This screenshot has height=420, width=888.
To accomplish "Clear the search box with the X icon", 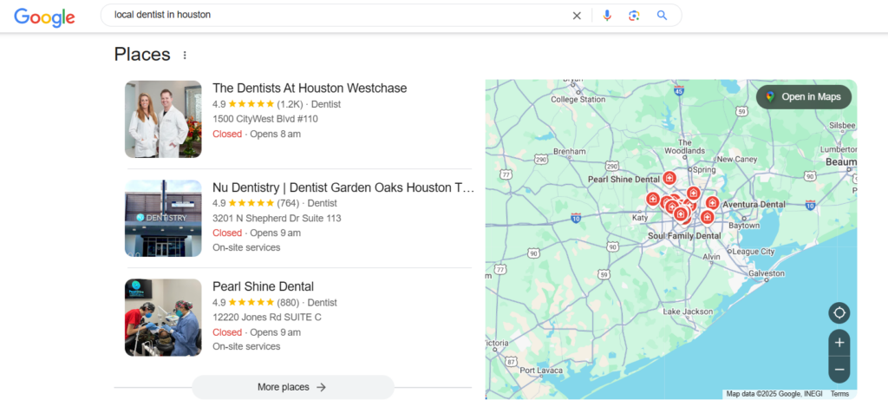I will point(577,16).
